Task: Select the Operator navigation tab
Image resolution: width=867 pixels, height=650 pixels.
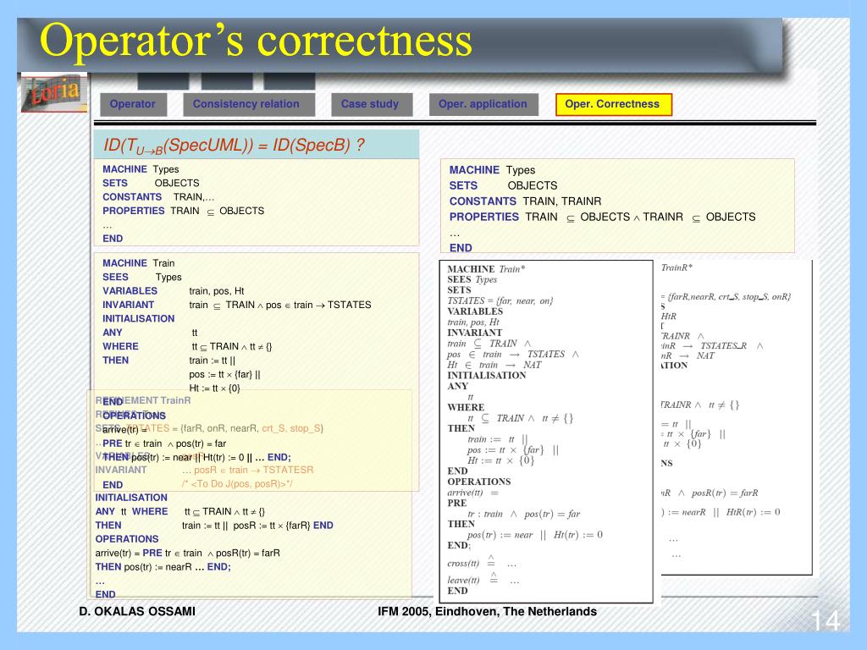Action: tap(133, 104)
